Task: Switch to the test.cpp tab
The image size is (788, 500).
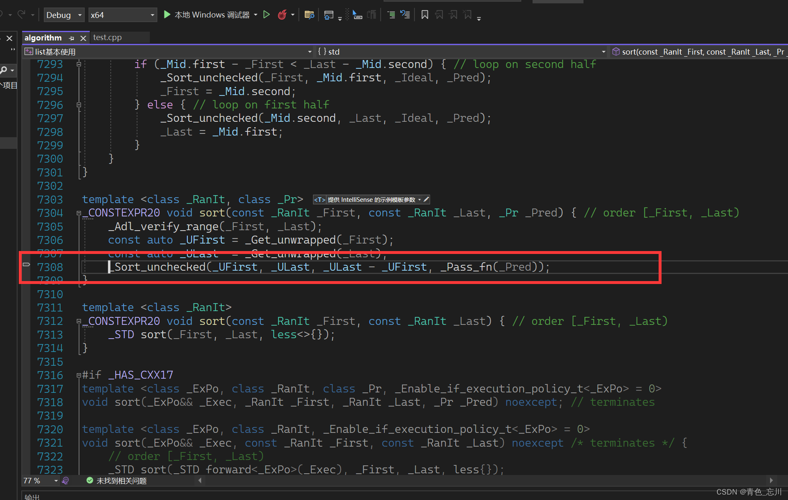Action: point(107,38)
